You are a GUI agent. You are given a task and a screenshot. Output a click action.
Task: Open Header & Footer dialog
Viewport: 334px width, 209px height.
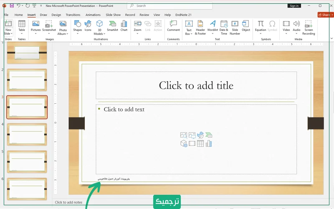[x=200, y=28]
